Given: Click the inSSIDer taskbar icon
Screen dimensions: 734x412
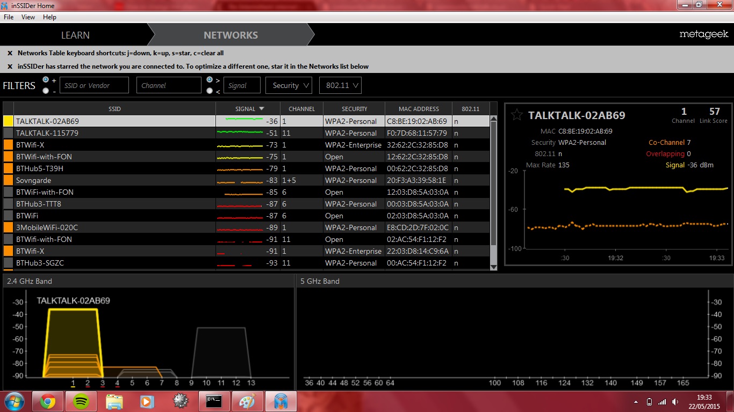Looking at the screenshot, I should coord(281,401).
